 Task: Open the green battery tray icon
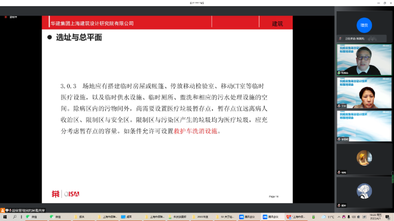pos(314,217)
